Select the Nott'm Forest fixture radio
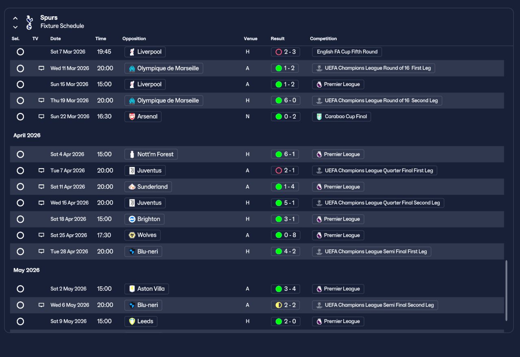This screenshot has width=520, height=357. tap(20, 154)
